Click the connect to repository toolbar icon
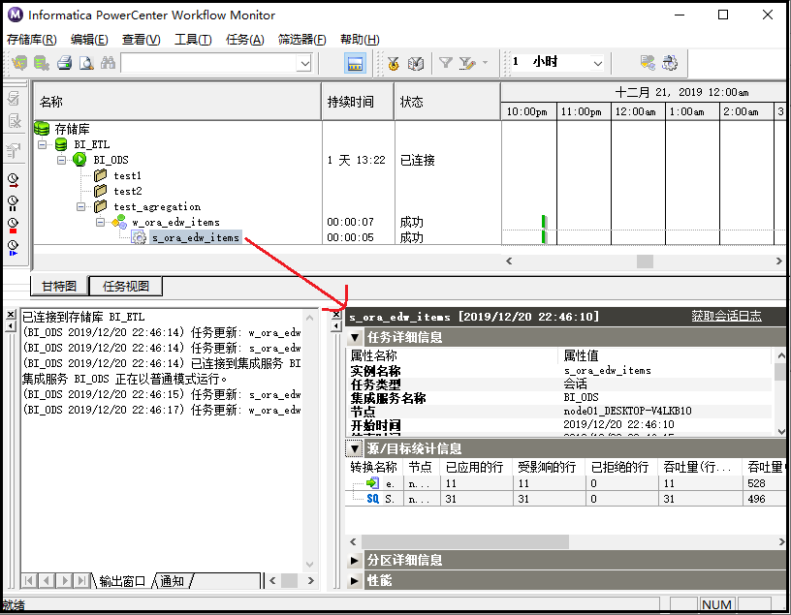 [19, 63]
